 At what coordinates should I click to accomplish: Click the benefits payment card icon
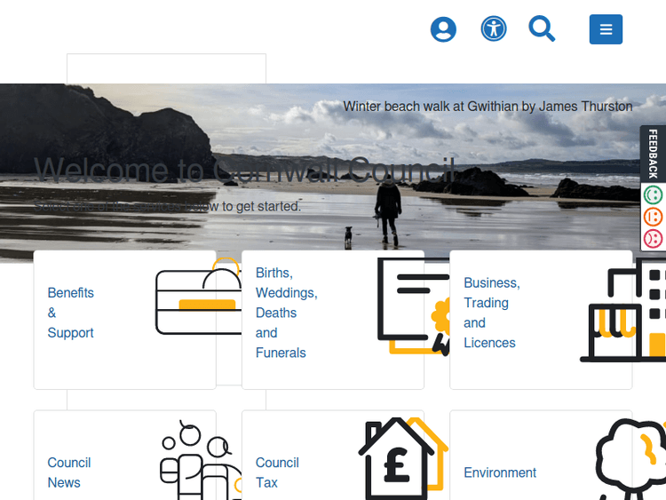199,300
